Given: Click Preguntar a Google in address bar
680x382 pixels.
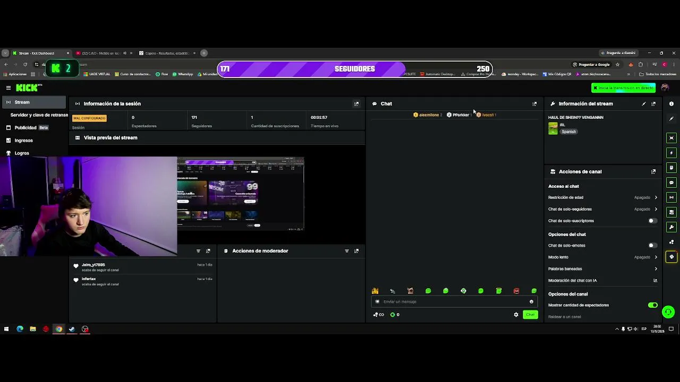Looking at the screenshot, I should click(x=591, y=65).
